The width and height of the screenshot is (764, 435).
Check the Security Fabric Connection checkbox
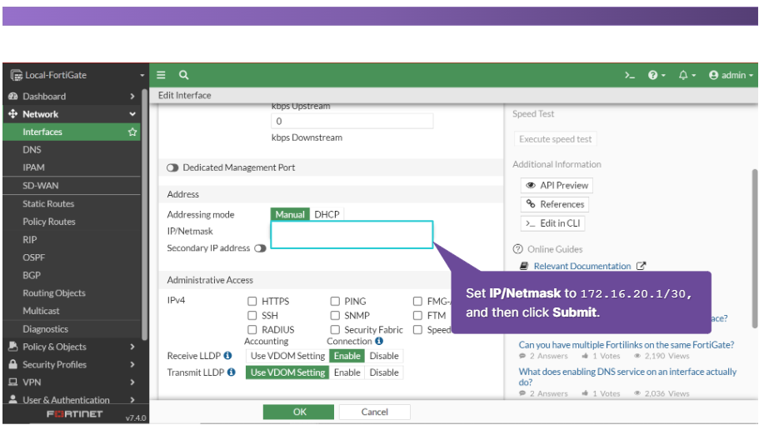pyautogui.click(x=335, y=330)
